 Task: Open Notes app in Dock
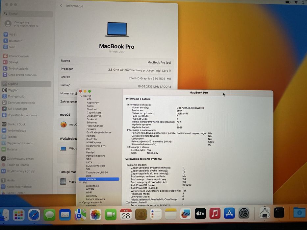point(171,214)
